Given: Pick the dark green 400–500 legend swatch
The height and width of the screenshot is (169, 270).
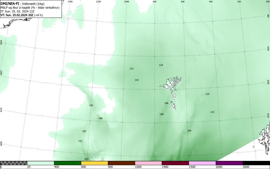Looking at the screenshot, I should (x=67, y=163).
